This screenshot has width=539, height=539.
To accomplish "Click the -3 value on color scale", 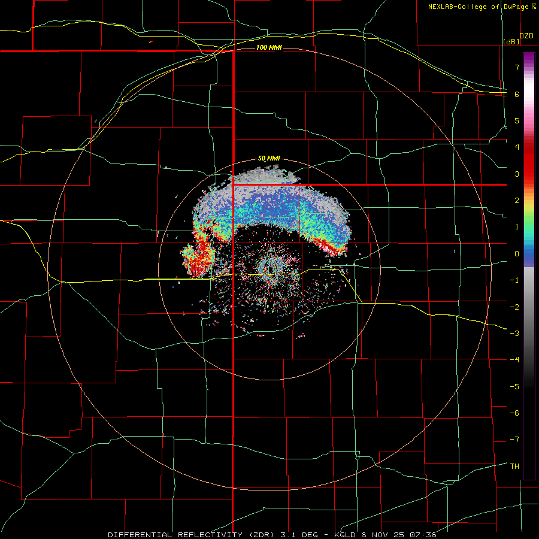I will tap(514, 334).
